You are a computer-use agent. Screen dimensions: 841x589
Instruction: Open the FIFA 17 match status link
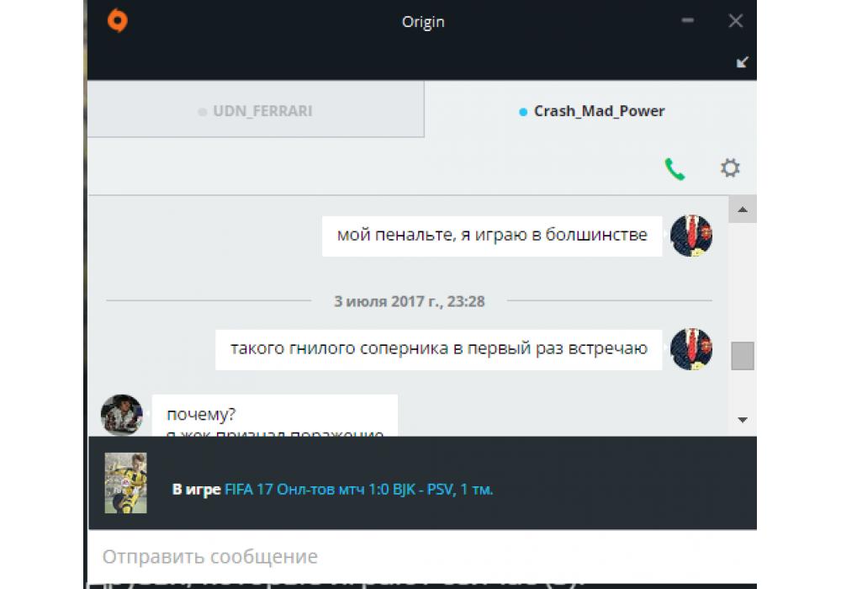tap(358, 489)
